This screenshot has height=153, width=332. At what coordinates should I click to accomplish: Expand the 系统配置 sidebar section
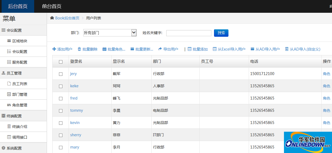coord(14,148)
